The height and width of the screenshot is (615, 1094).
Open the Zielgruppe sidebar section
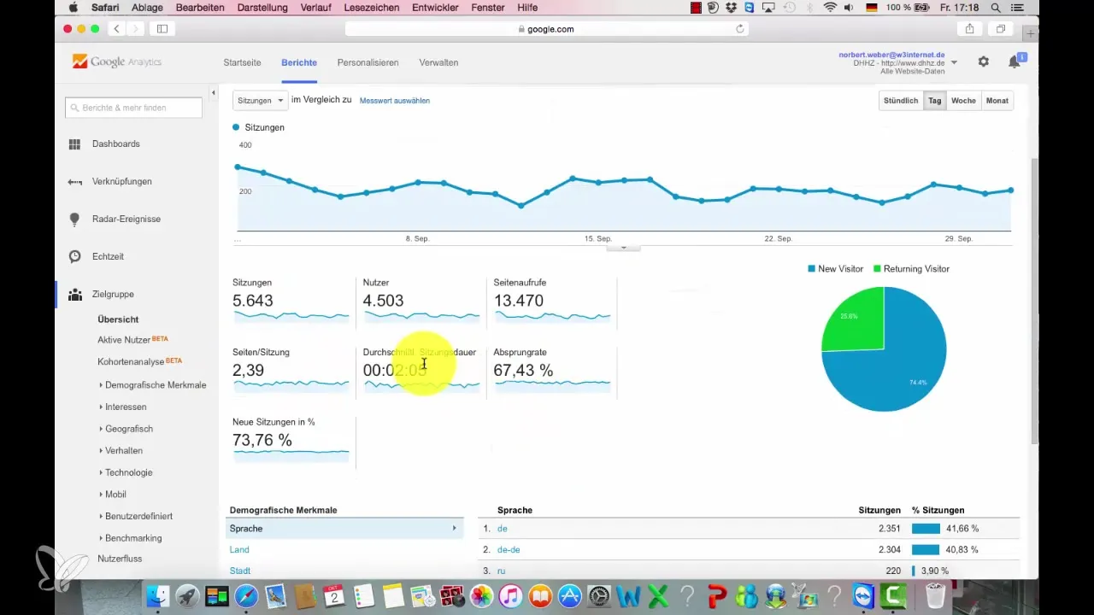pos(113,295)
